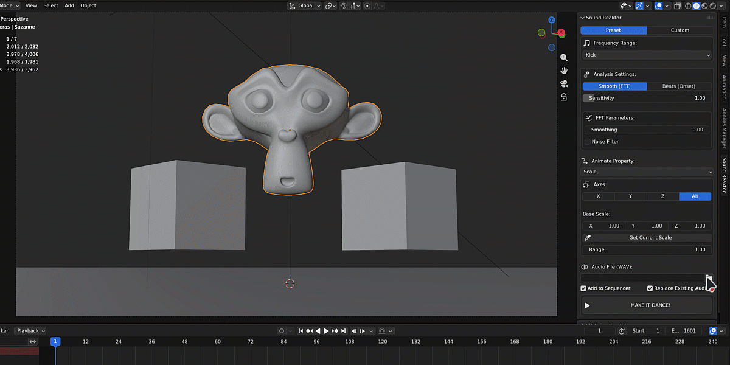Click the green Y axis gizmo circle
Image resolution: width=730 pixels, height=365 pixels.
point(541,32)
